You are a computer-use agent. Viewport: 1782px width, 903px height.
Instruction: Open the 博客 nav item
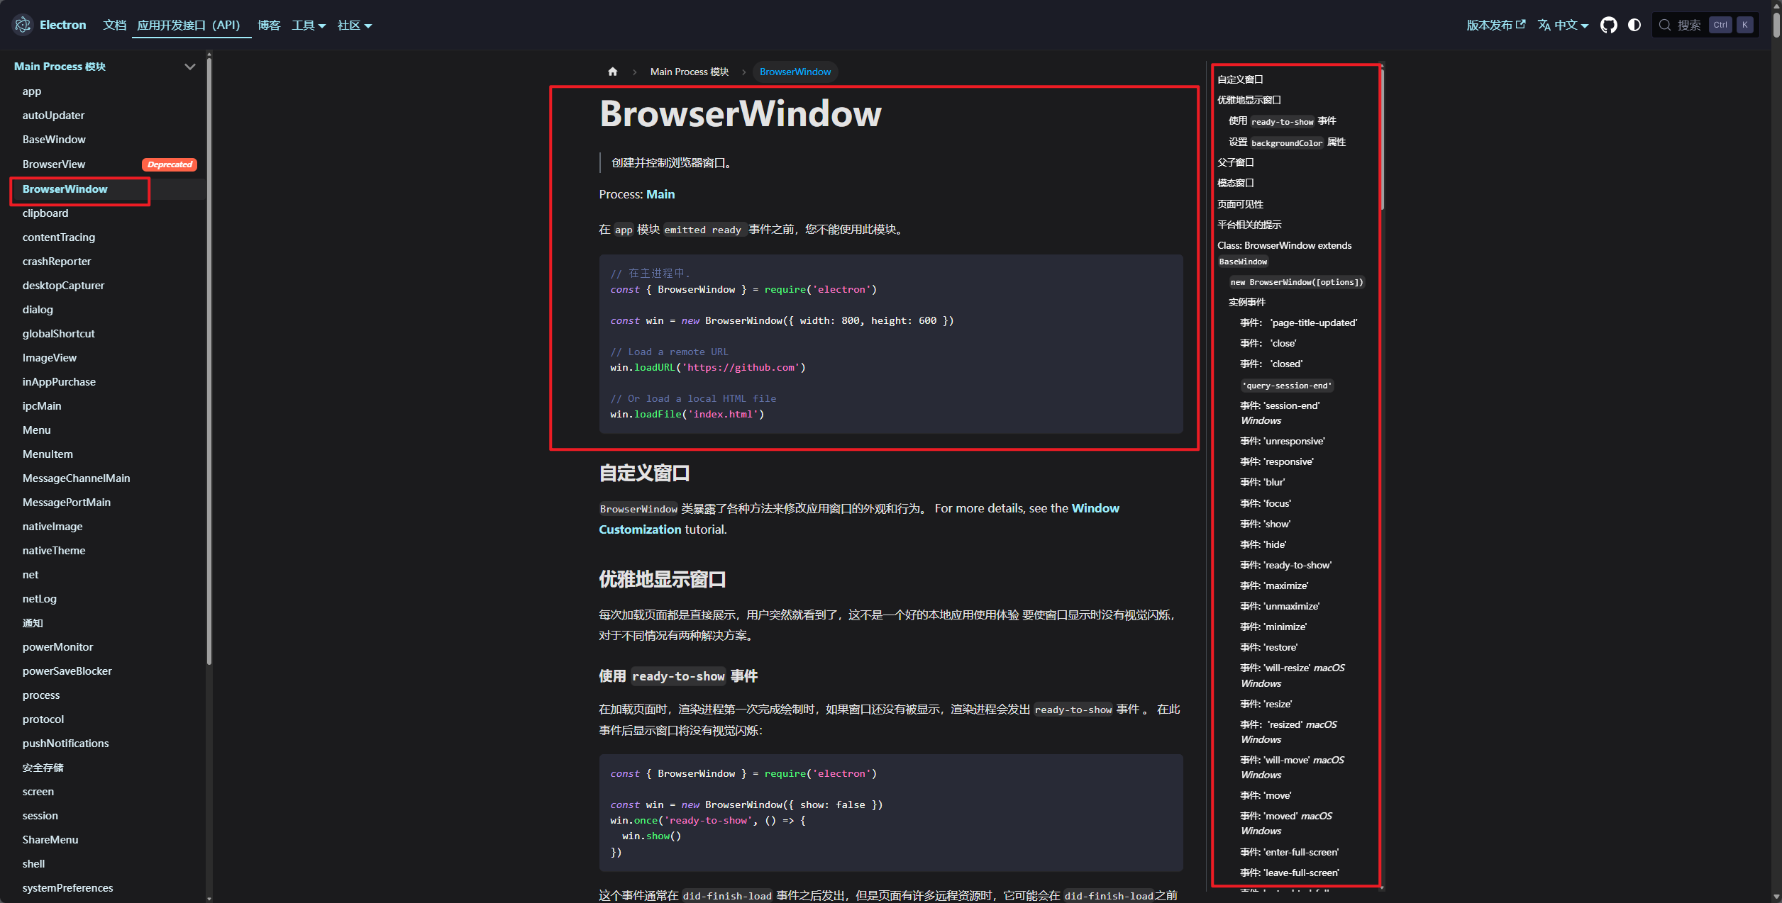[269, 26]
